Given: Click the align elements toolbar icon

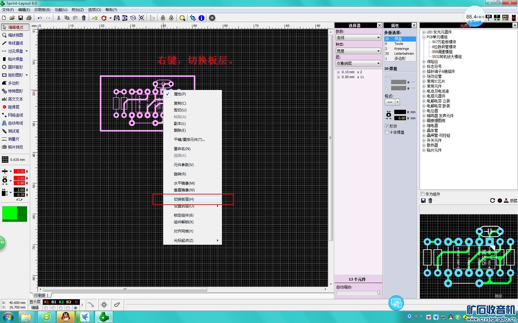Looking at the screenshot, I should [x=133, y=18].
